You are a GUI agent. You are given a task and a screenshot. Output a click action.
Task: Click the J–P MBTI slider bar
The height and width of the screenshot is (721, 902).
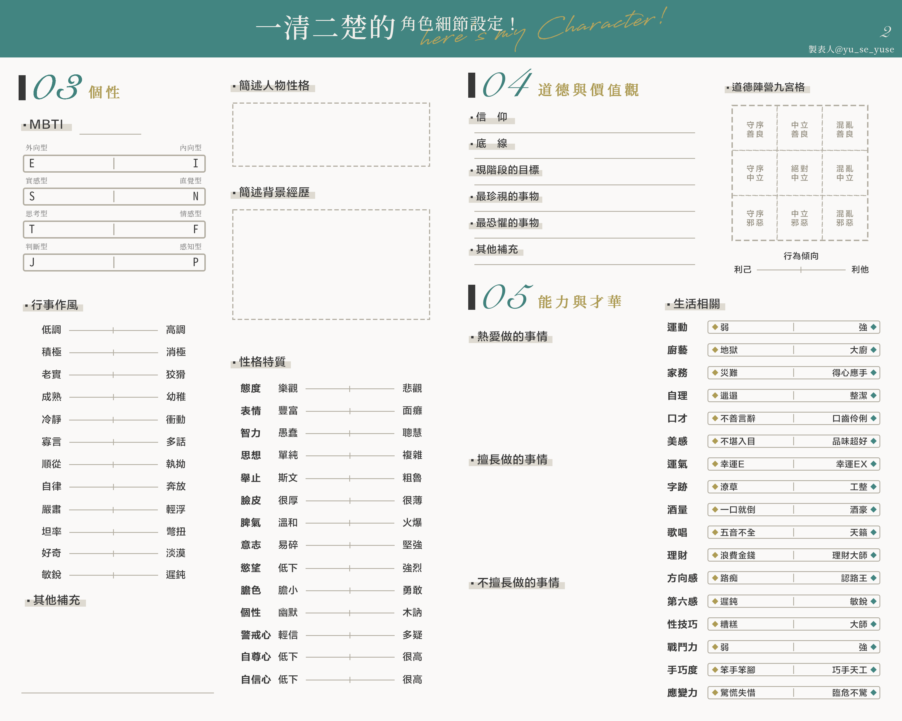(114, 262)
